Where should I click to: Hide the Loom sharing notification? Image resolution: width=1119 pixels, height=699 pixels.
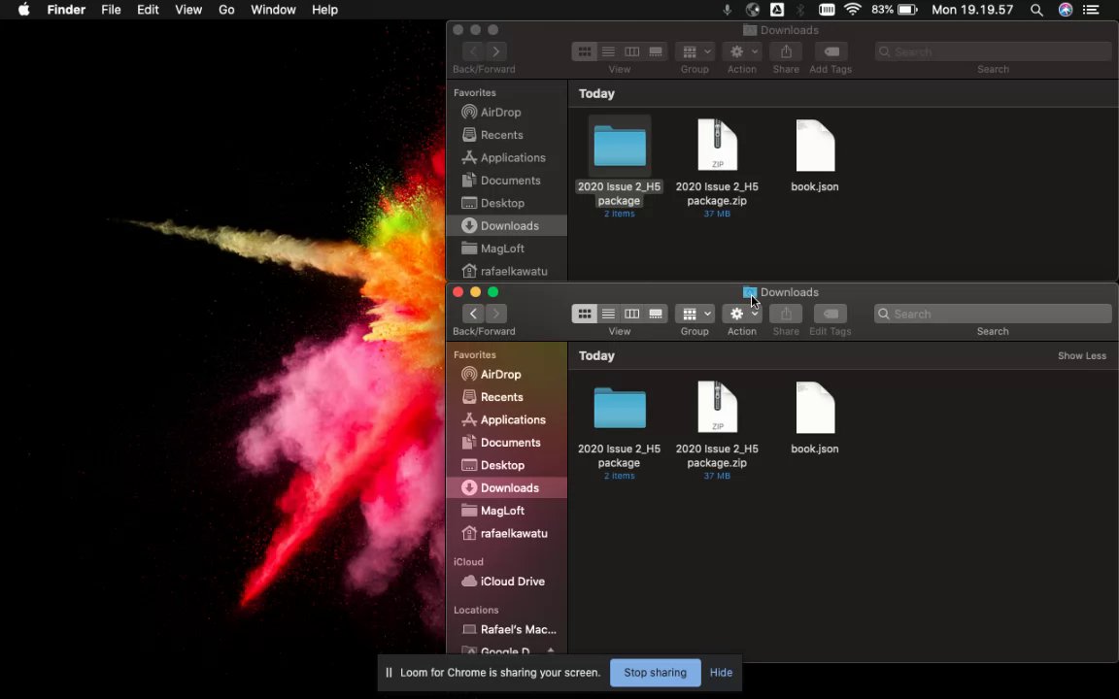721,673
